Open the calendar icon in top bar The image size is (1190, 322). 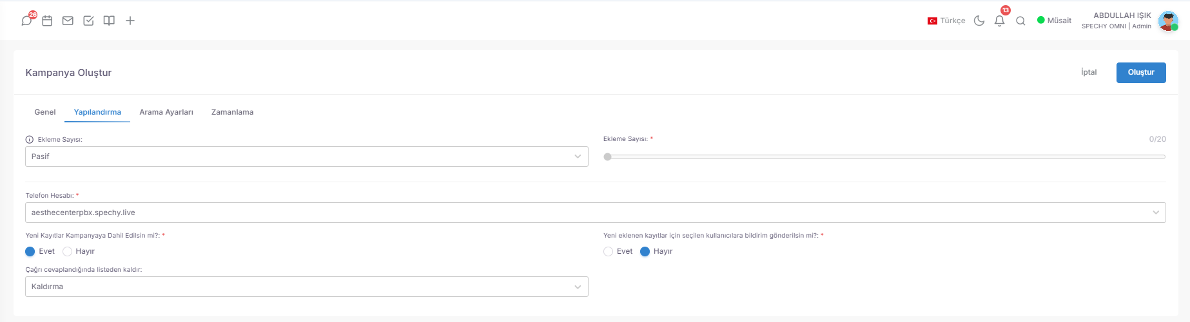tap(47, 21)
